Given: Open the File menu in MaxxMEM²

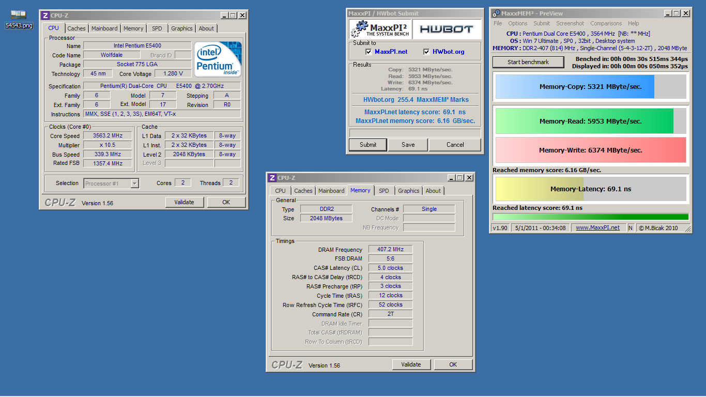Looking at the screenshot, I should (498, 23).
